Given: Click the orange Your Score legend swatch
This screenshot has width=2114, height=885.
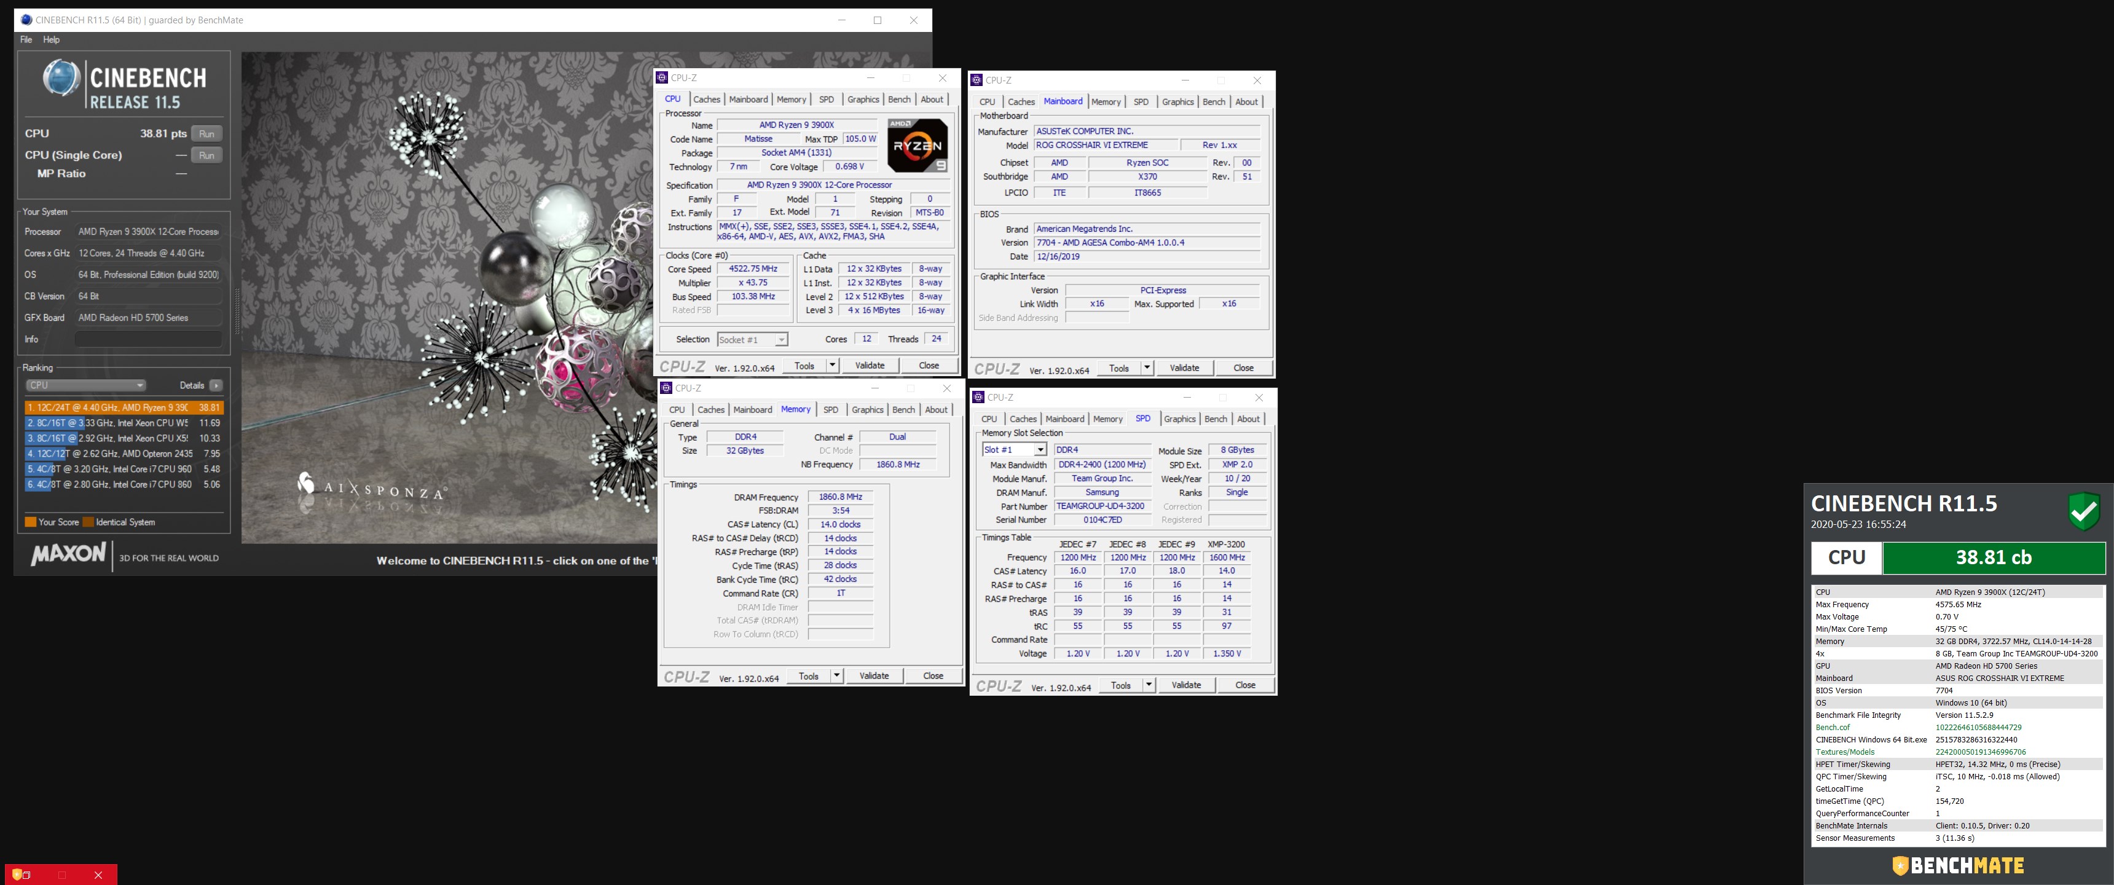Looking at the screenshot, I should [30, 522].
